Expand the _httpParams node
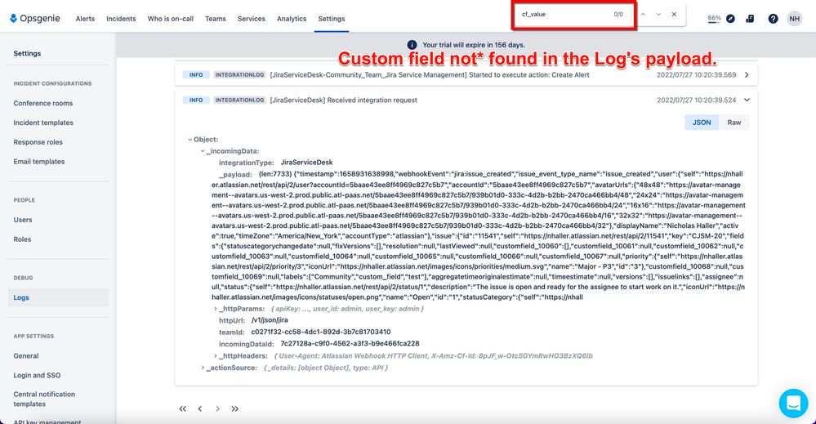The width and height of the screenshot is (816, 424). tap(216, 309)
